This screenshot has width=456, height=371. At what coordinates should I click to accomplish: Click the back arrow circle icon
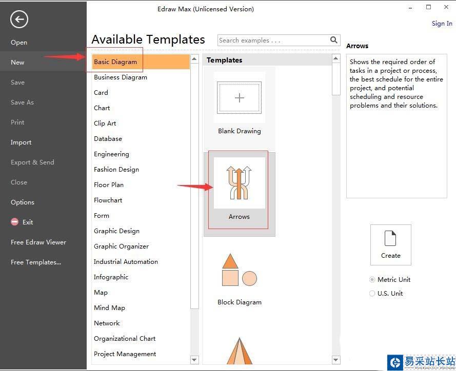19,19
